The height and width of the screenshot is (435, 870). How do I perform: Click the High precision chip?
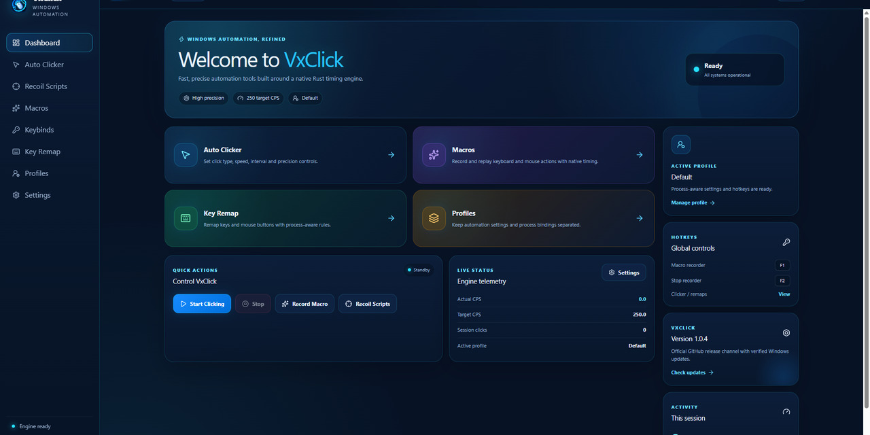(204, 98)
